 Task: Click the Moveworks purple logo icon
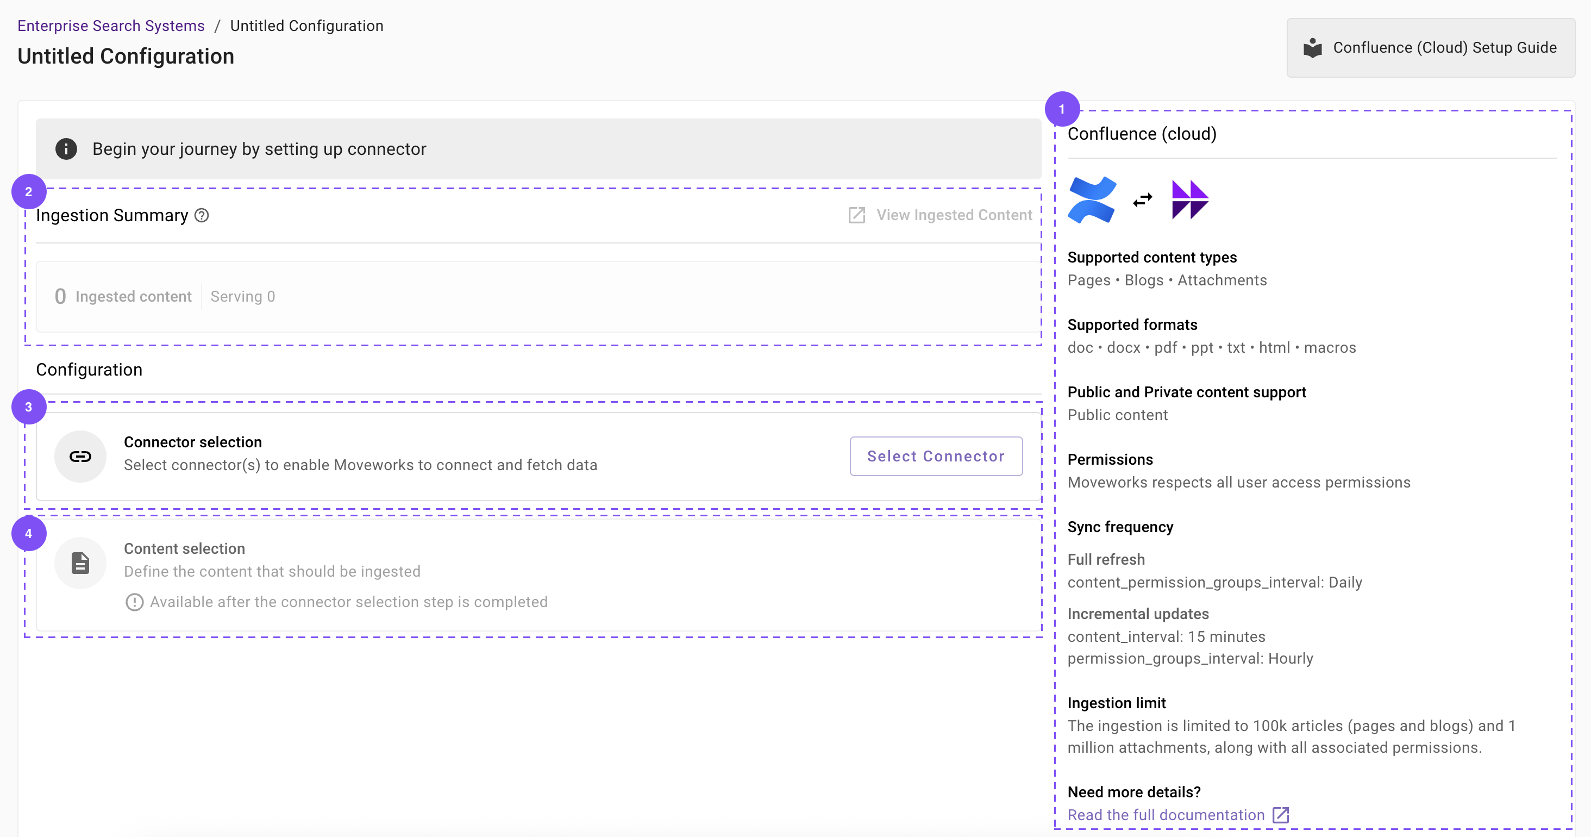coord(1189,199)
